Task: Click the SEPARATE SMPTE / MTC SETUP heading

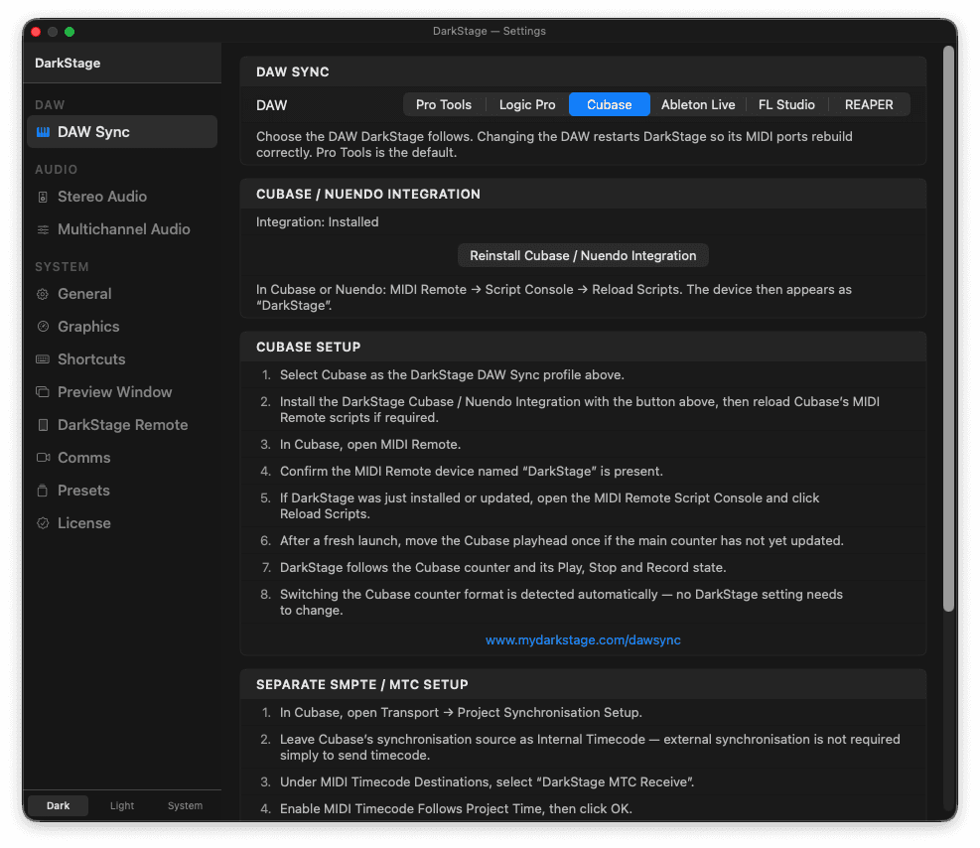Action: (x=361, y=684)
